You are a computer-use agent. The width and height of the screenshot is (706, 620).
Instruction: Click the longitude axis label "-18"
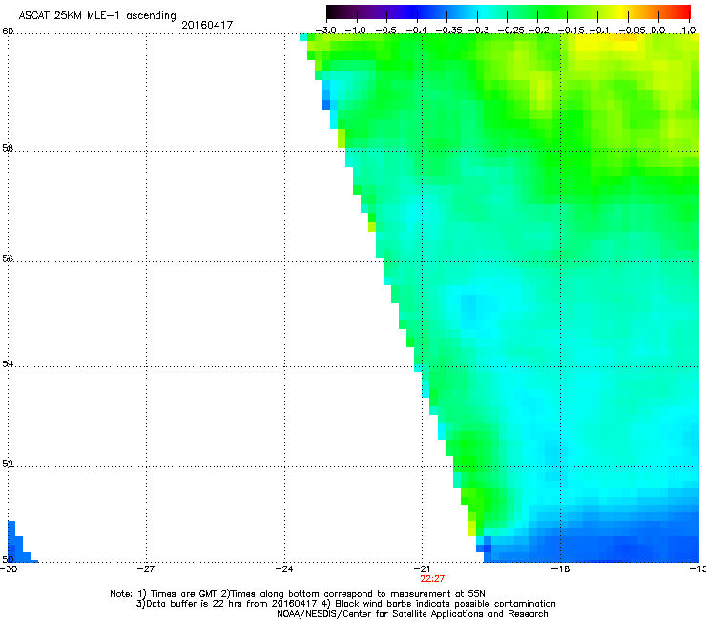[560, 568]
